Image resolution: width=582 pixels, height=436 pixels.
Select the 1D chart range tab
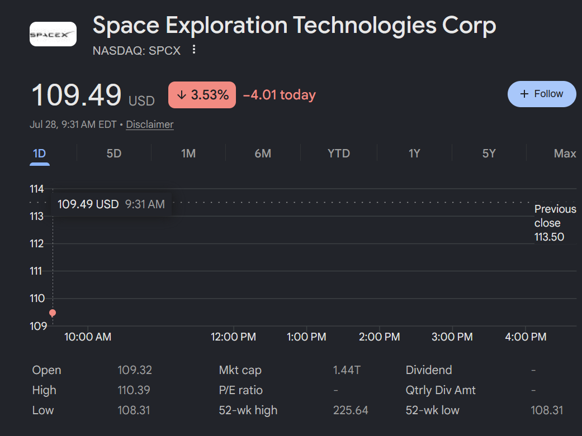click(39, 154)
